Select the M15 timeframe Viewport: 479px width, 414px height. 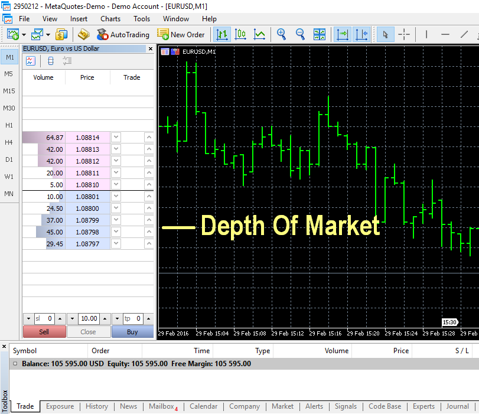[x=9, y=91]
